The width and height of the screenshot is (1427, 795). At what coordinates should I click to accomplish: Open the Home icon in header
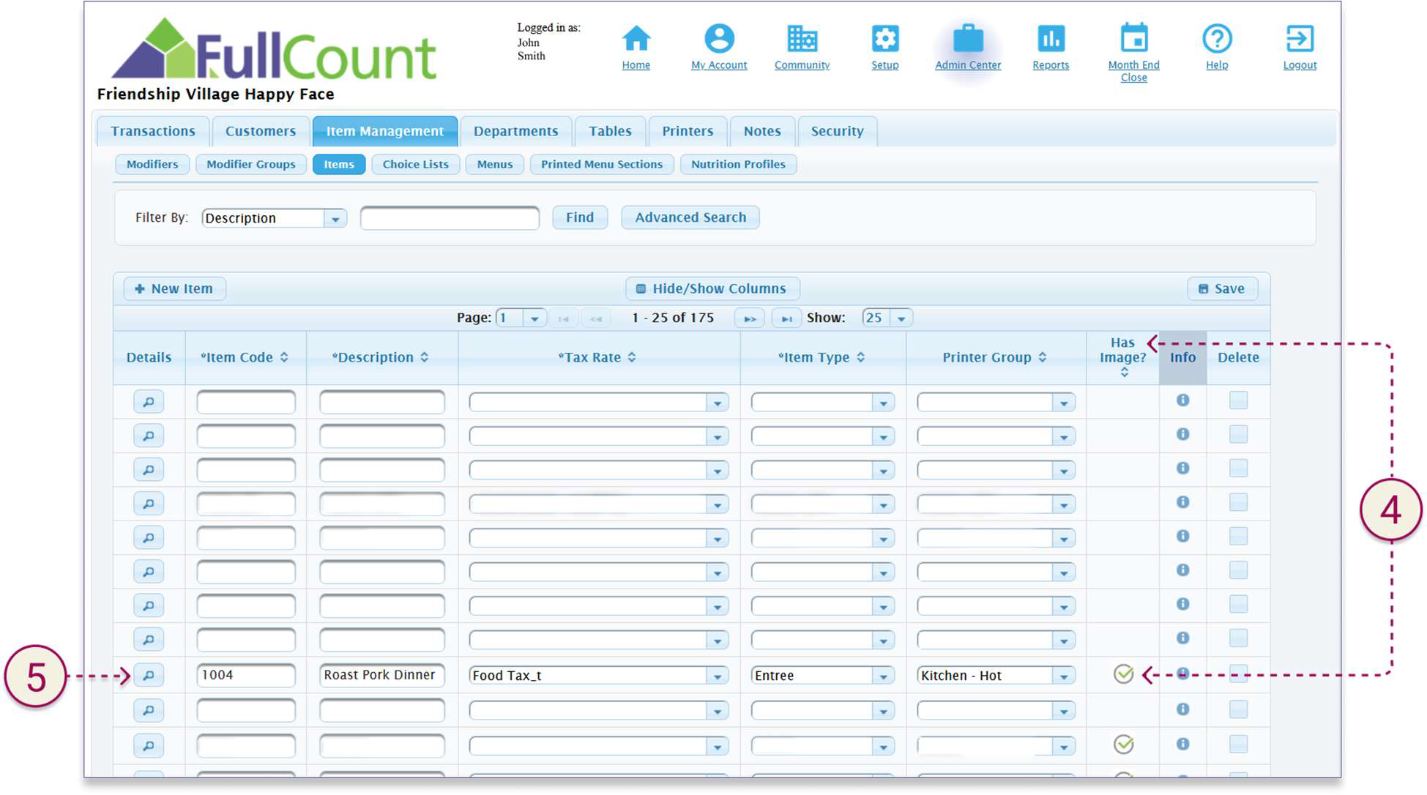pyautogui.click(x=636, y=39)
